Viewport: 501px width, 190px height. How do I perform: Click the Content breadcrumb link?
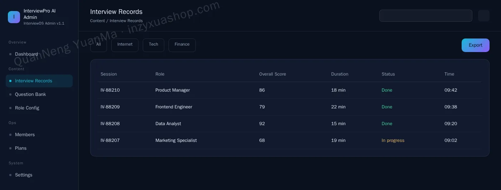click(x=97, y=21)
